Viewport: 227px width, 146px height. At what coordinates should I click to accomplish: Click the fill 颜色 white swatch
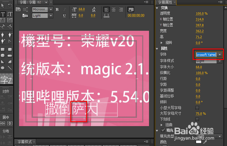point(198,142)
